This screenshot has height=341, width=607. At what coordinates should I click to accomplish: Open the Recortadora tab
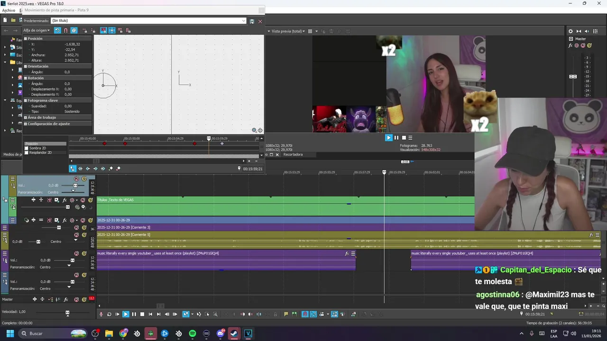pyautogui.click(x=293, y=154)
